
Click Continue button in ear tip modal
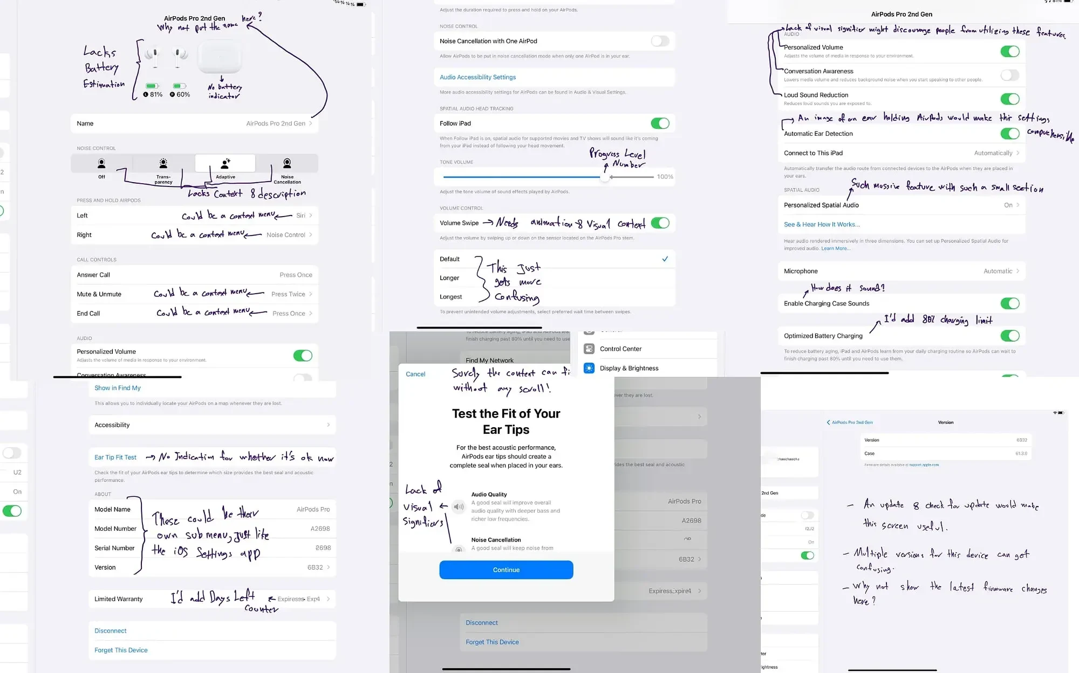[506, 570]
